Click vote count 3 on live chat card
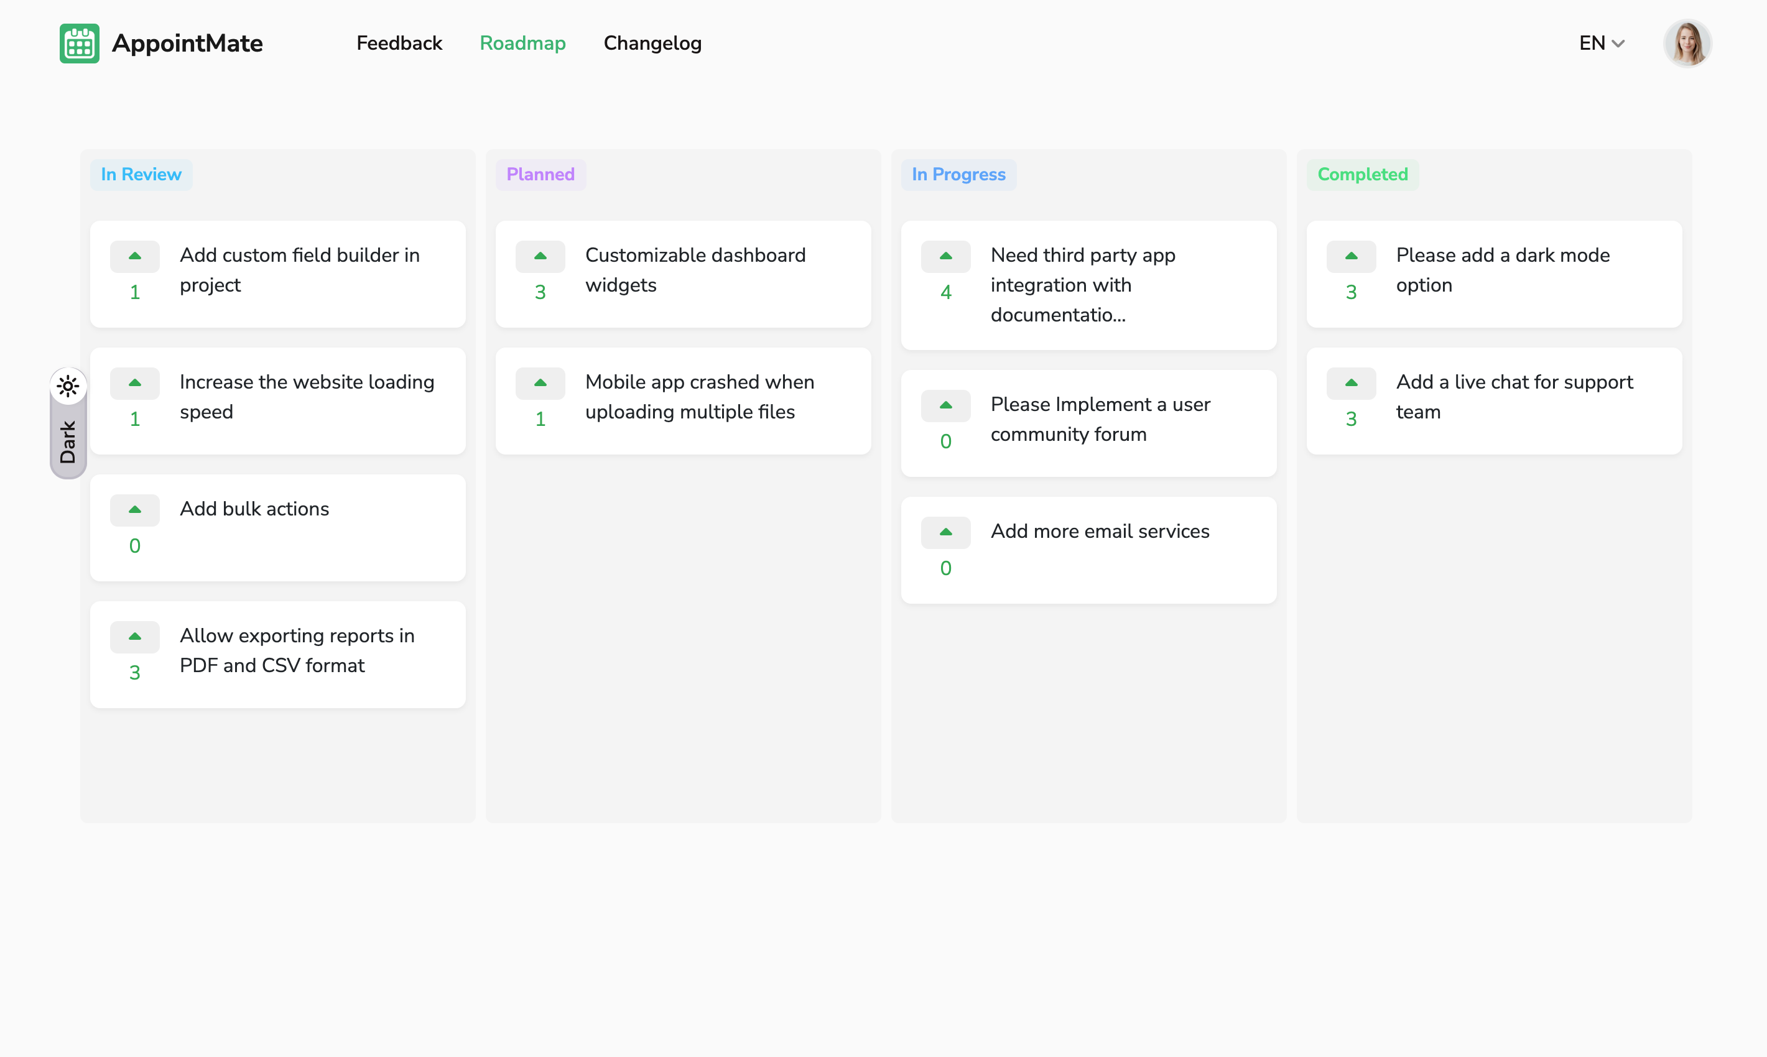This screenshot has width=1767, height=1057. (1351, 419)
